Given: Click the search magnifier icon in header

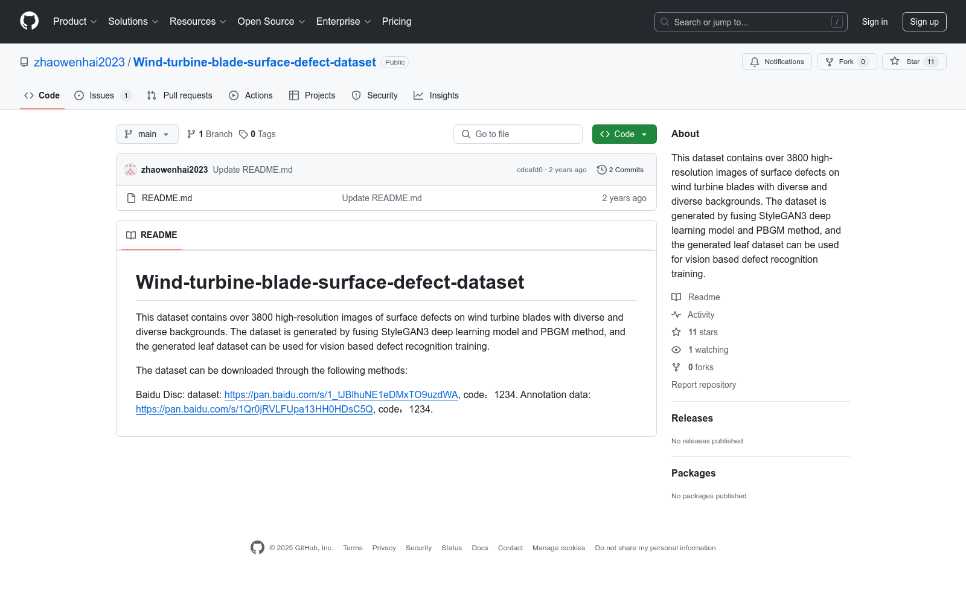Looking at the screenshot, I should pyautogui.click(x=665, y=22).
